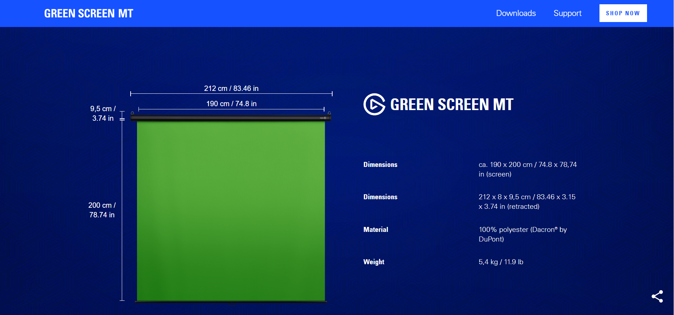Click the Weight label

pos(374,262)
